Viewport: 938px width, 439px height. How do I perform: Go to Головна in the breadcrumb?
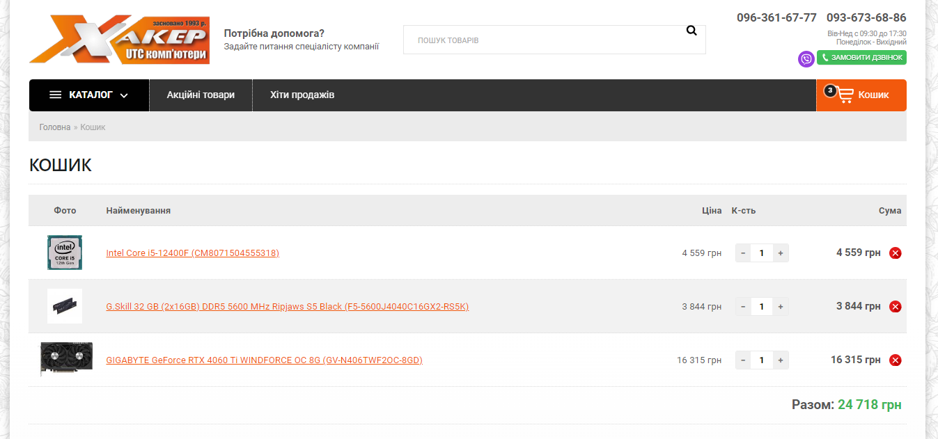(55, 127)
